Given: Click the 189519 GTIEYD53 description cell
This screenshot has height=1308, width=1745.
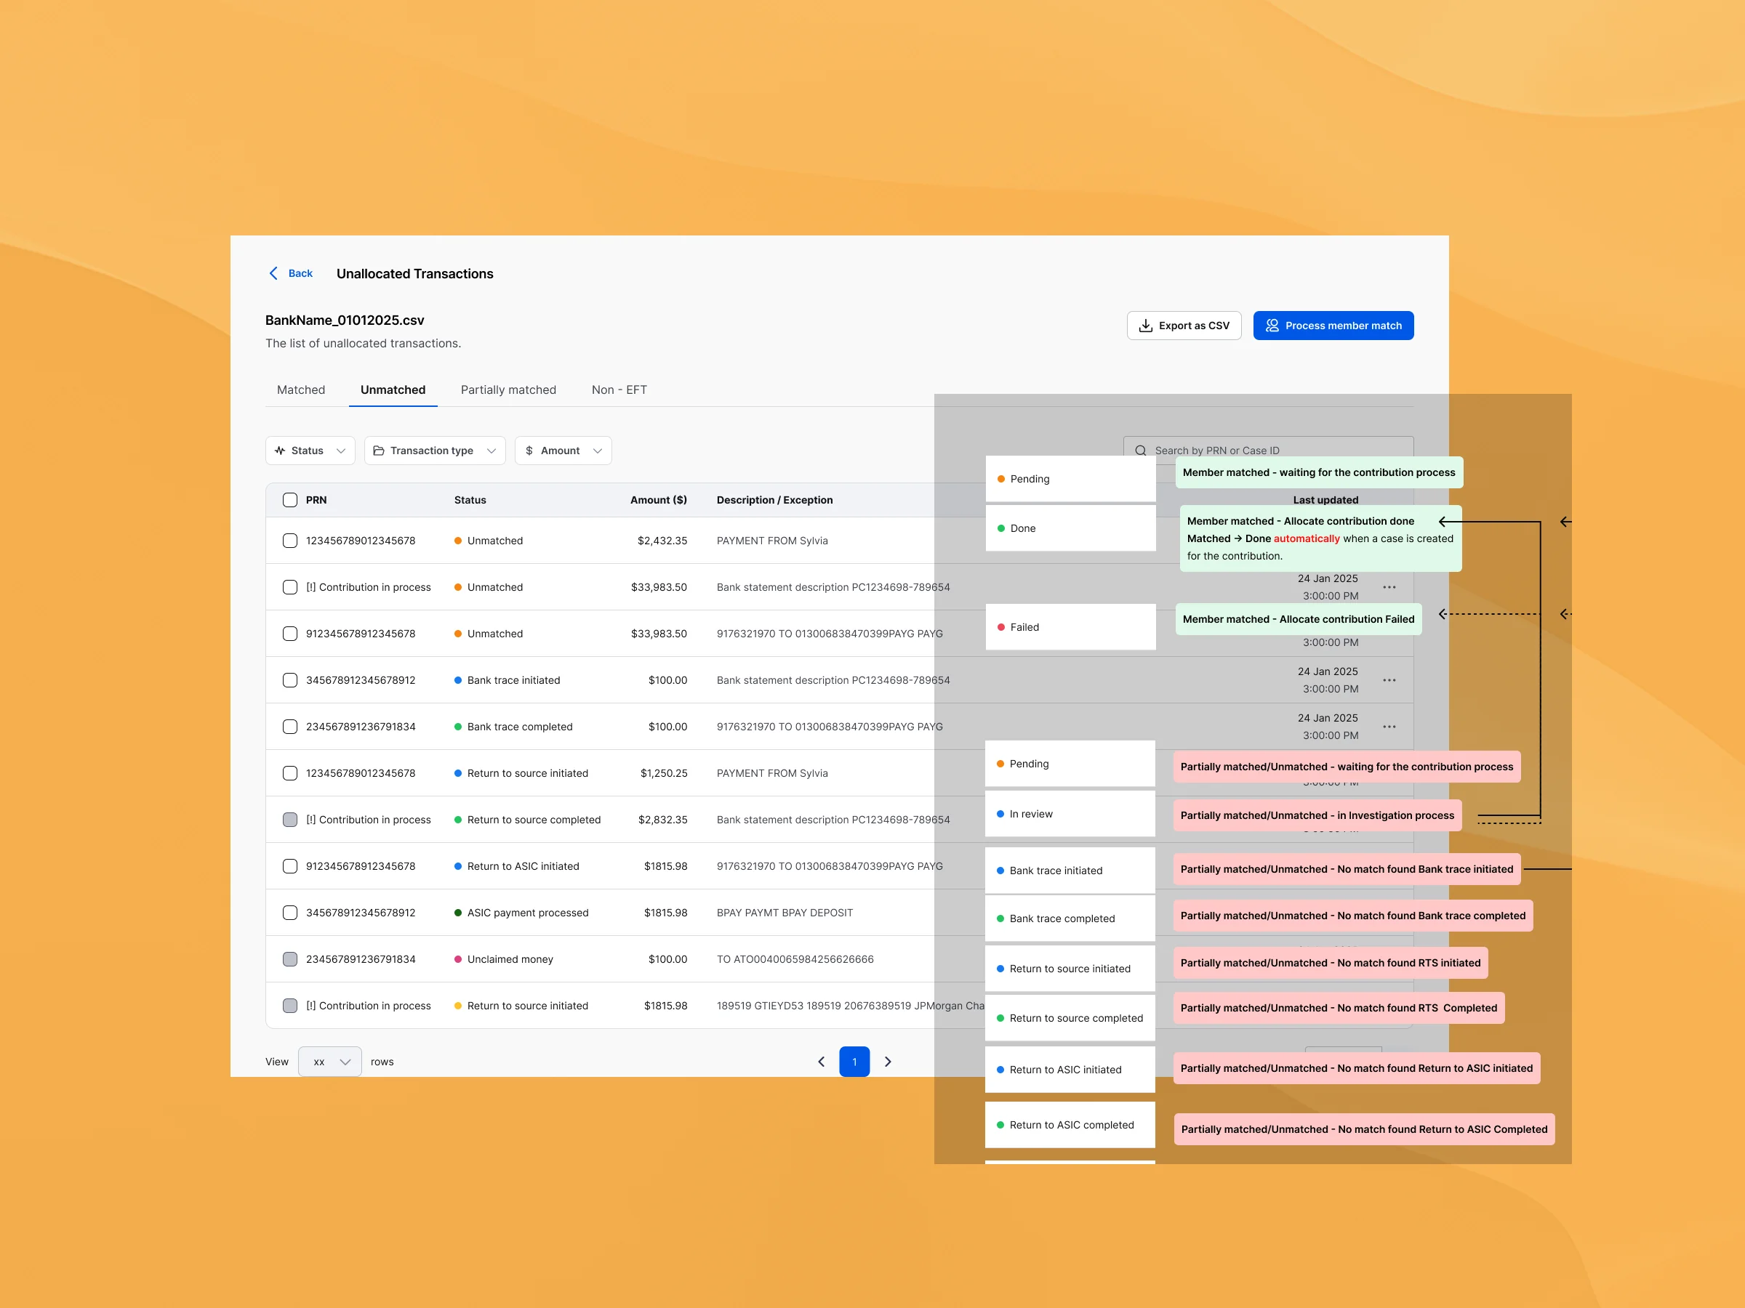Looking at the screenshot, I should [851, 1006].
